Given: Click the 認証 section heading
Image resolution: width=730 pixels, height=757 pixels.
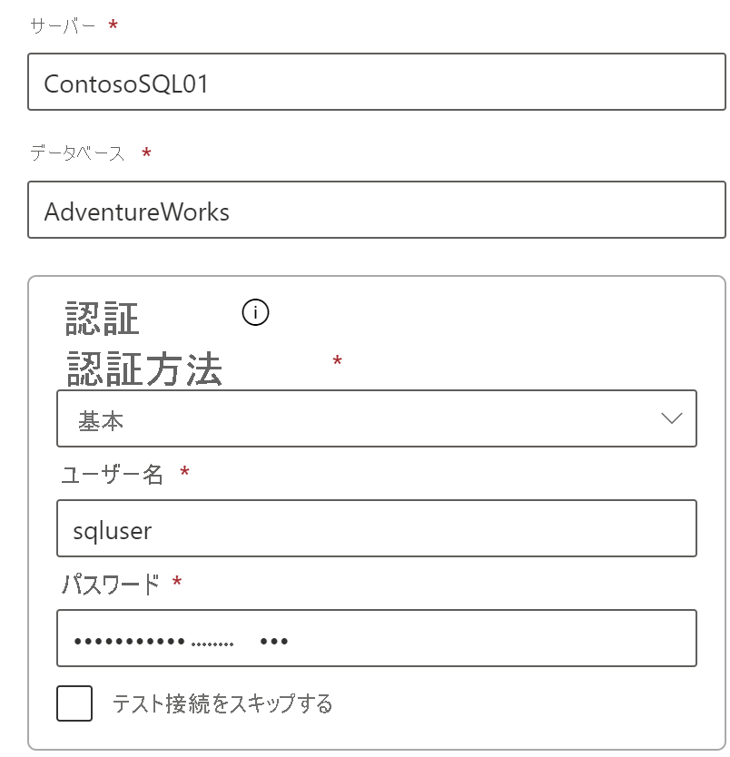Looking at the screenshot, I should point(103,319).
